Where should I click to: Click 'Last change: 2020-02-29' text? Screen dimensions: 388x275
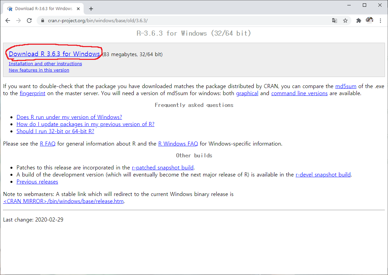click(33, 220)
